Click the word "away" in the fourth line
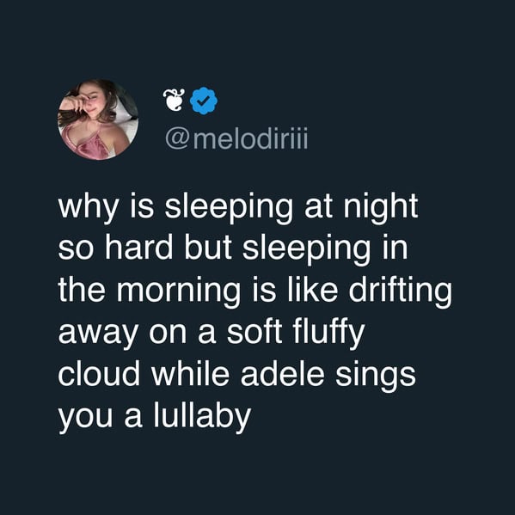 coord(98,334)
